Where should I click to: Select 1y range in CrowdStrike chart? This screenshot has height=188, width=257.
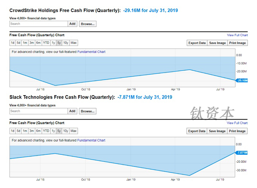pyautogui.click(x=53, y=43)
